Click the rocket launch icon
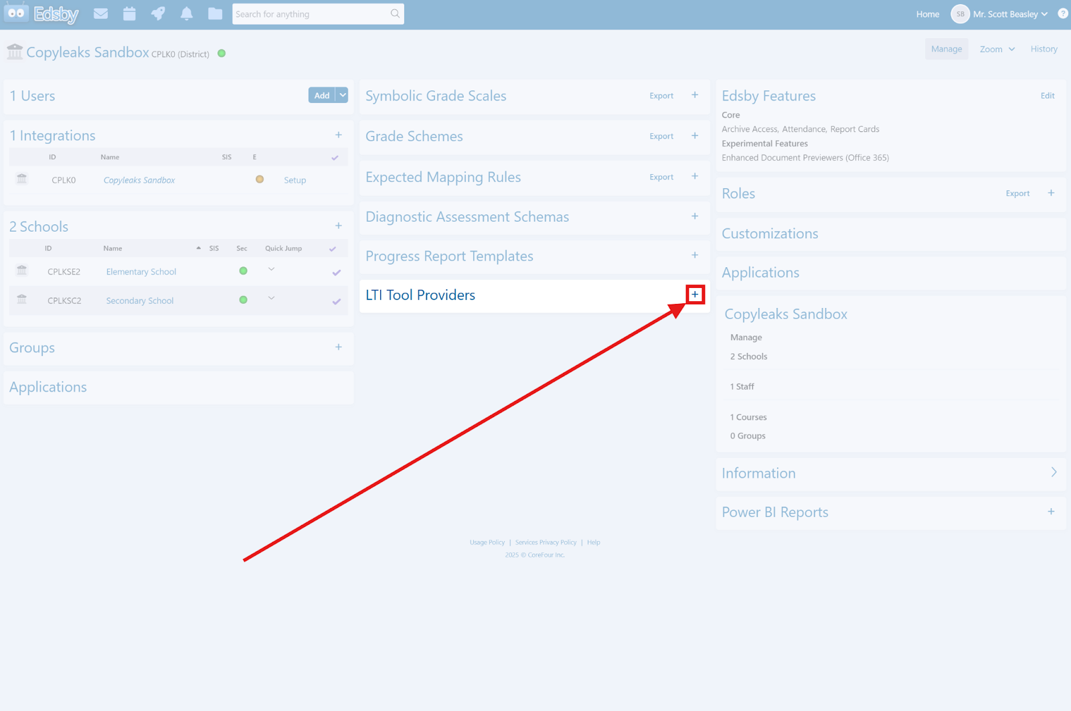 [x=158, y=13]
